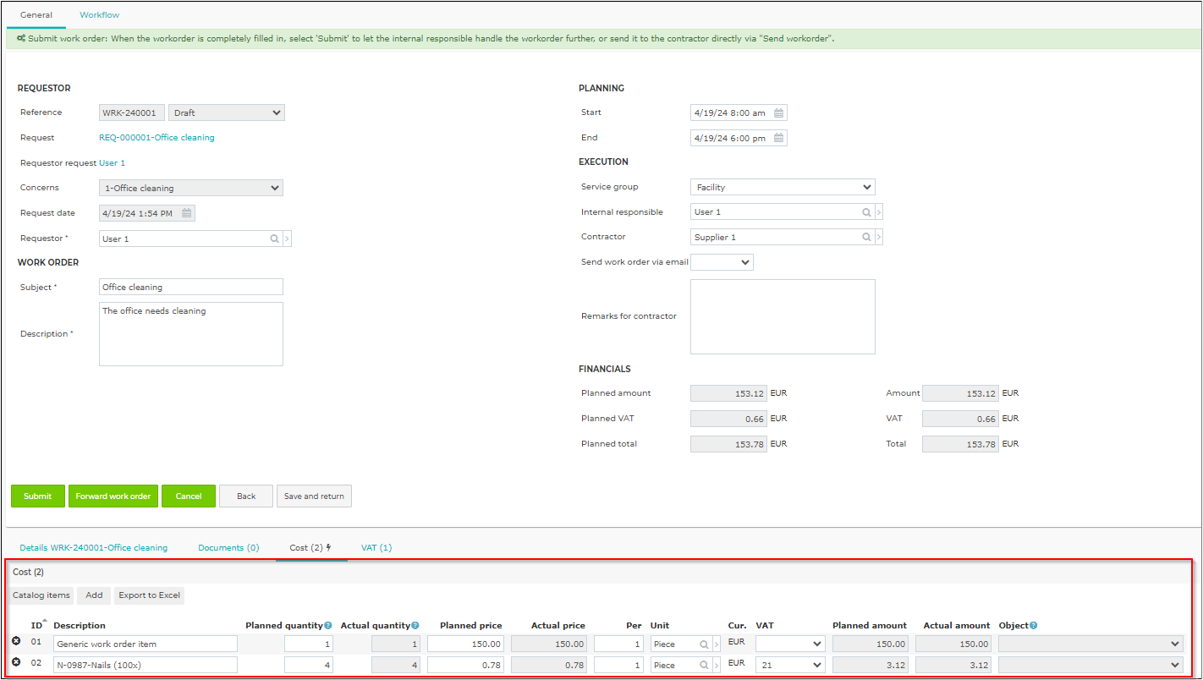The height and width of the screenshot is (680, 1203).
Task: Open VAT dropdown for Generic work order item
Action: [x=790, y=644]
